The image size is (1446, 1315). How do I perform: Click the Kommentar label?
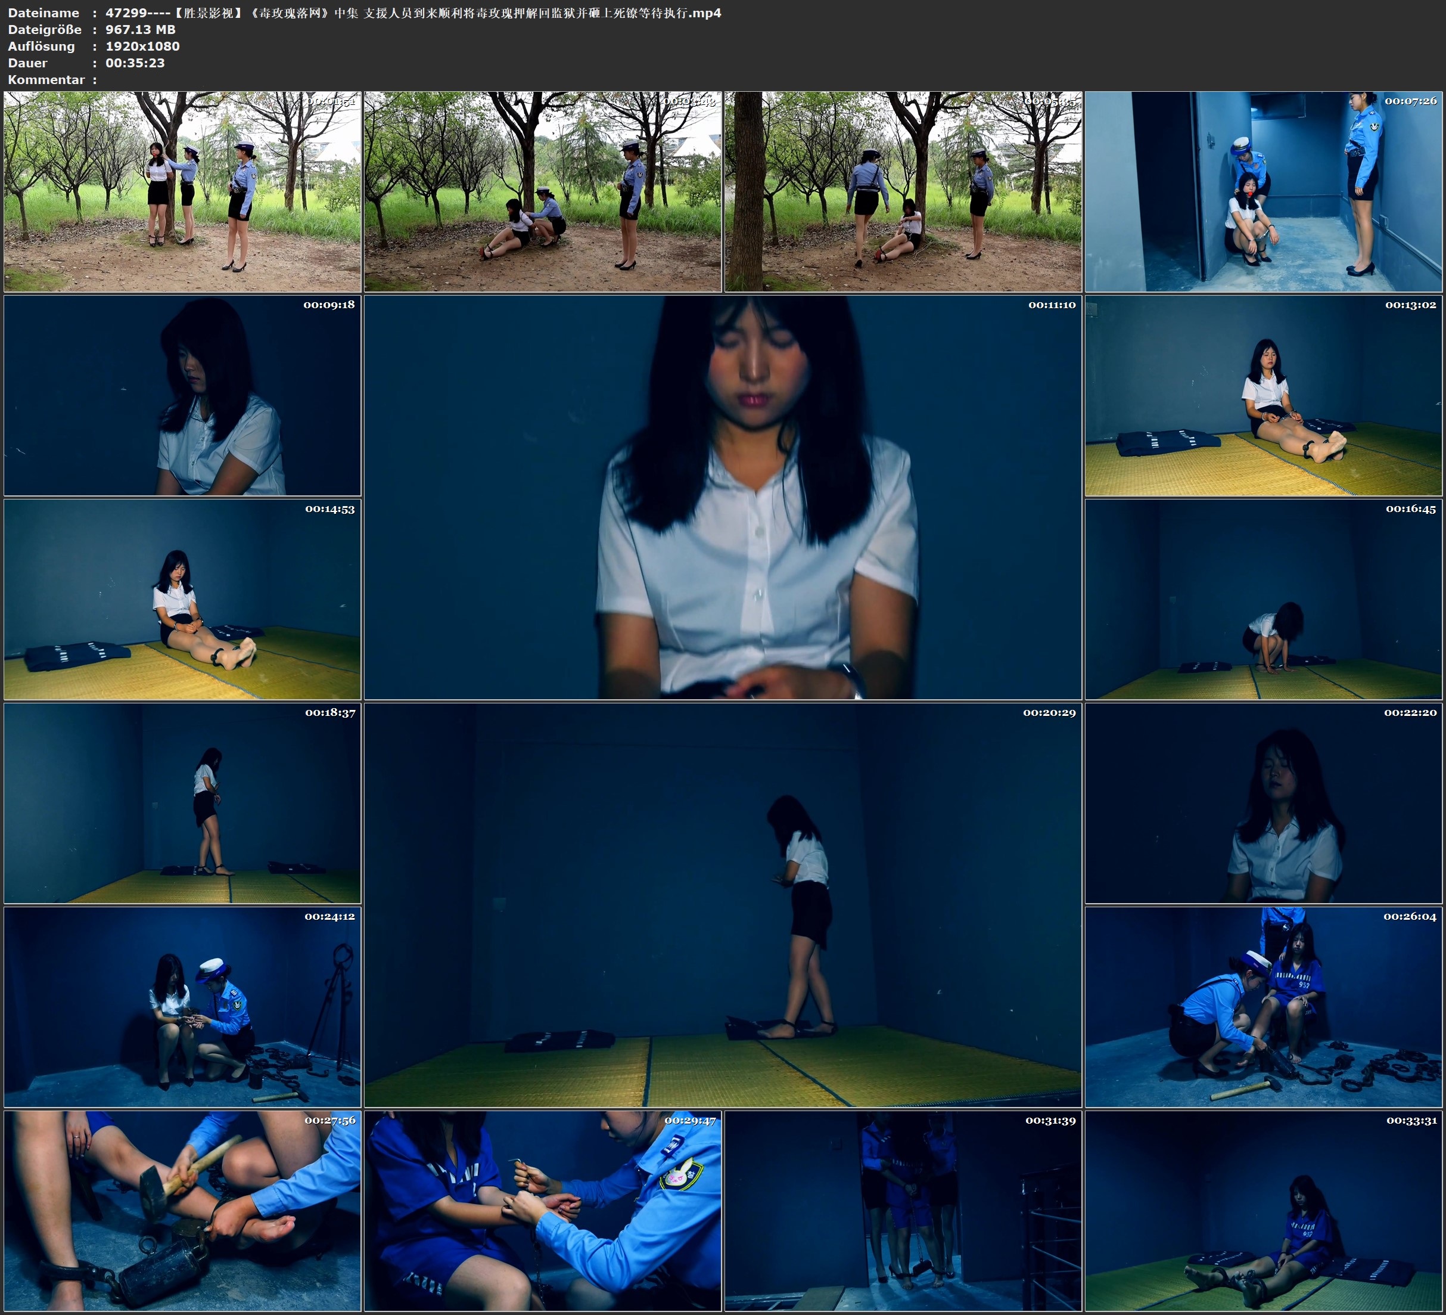click(x=46, y=80)
